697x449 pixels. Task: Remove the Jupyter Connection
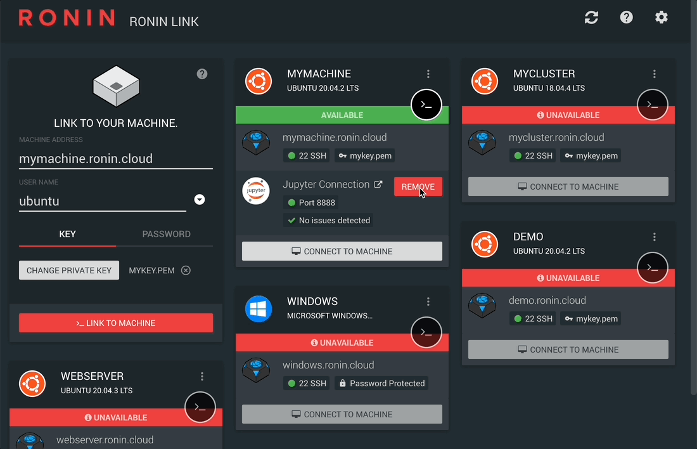coord(418,187)
